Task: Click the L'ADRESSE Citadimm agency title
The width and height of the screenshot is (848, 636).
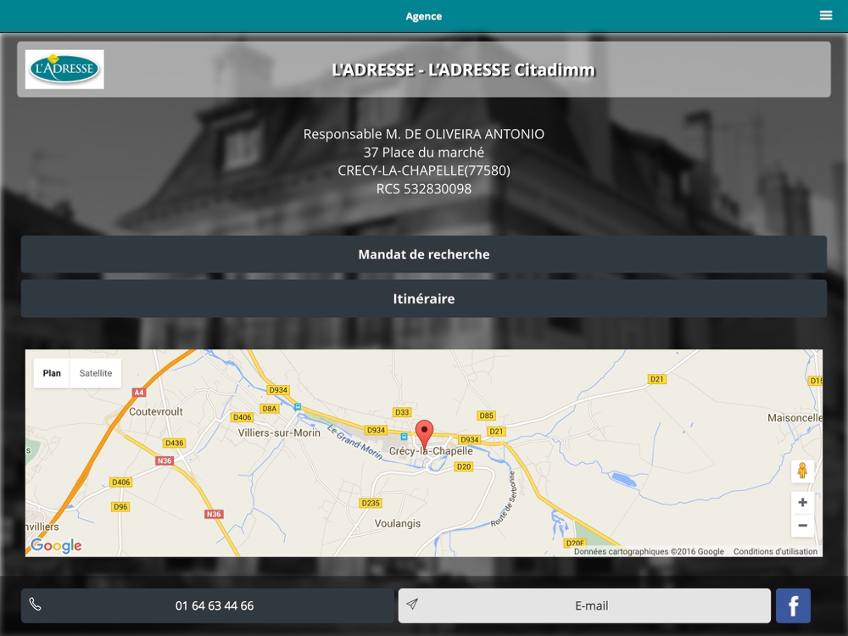Action: pyautogui.click(x=464, y=70)
